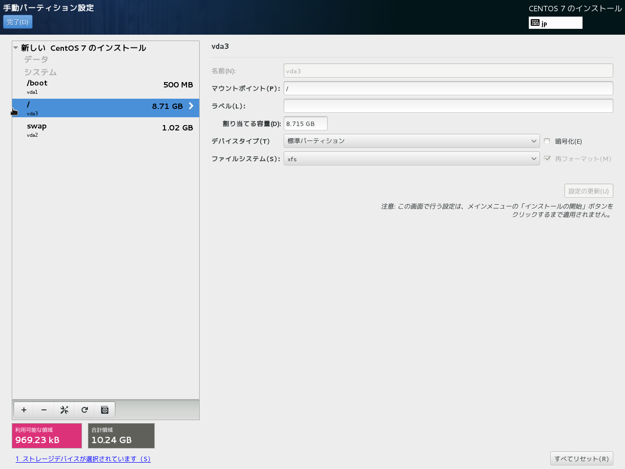Open the デバイスタイプ device type dropdown
The image size is (625, 469).
click(x=411, y=141)
